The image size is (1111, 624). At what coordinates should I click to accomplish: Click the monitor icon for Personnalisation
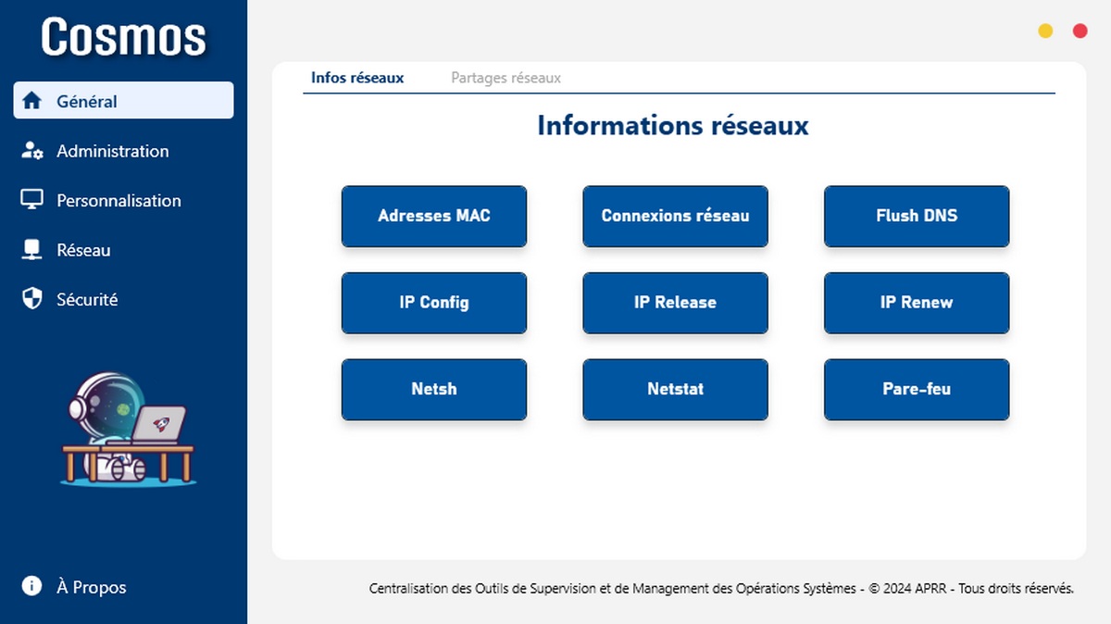(x=32, y=200)
